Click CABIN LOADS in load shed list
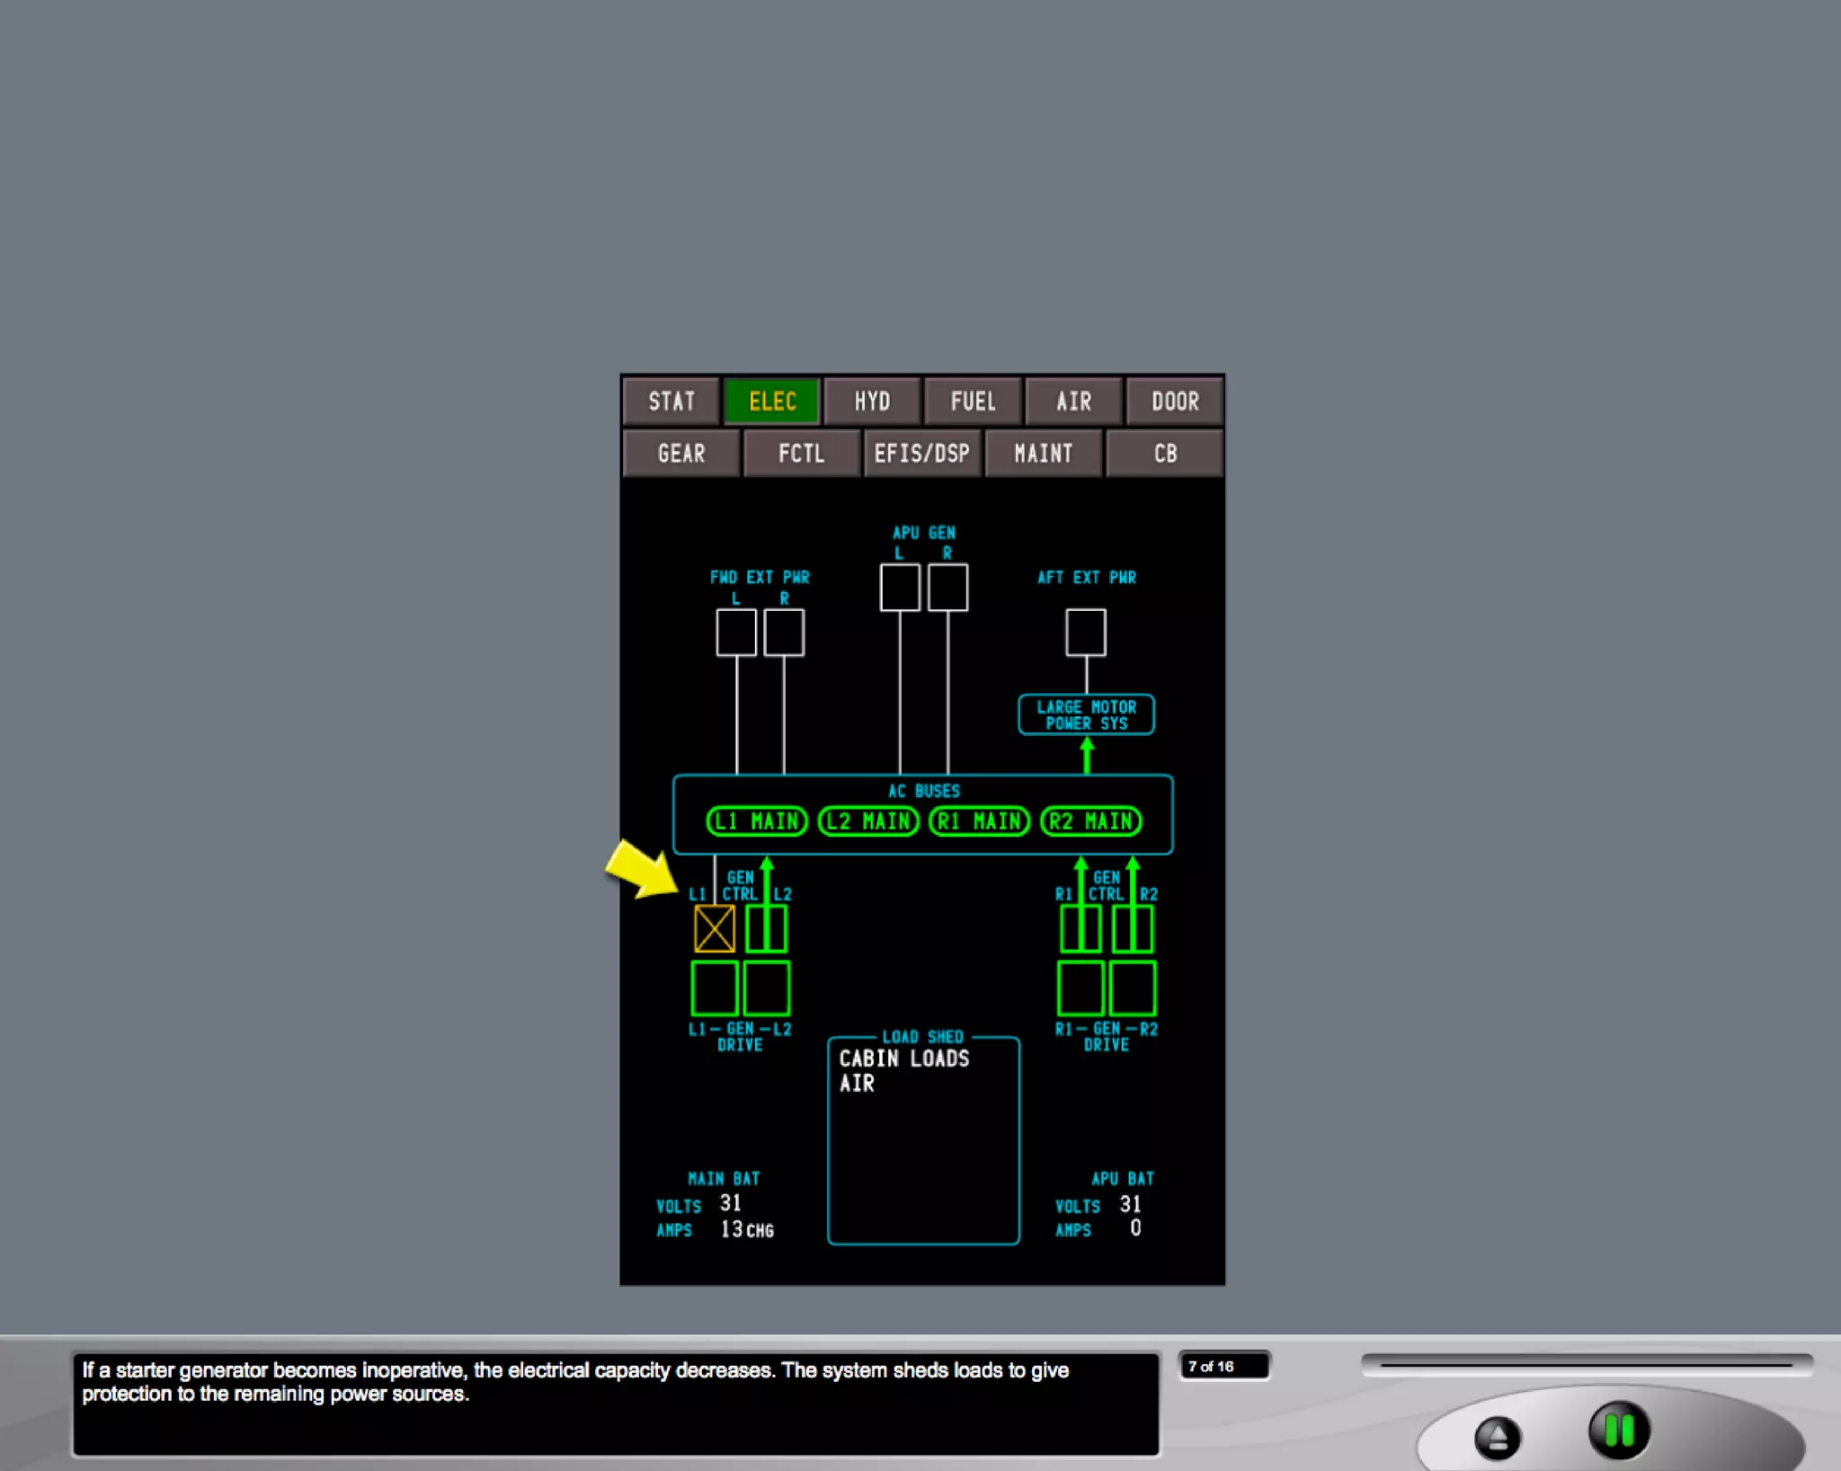This screenshot has width=1841, height=1471. 904,1059
